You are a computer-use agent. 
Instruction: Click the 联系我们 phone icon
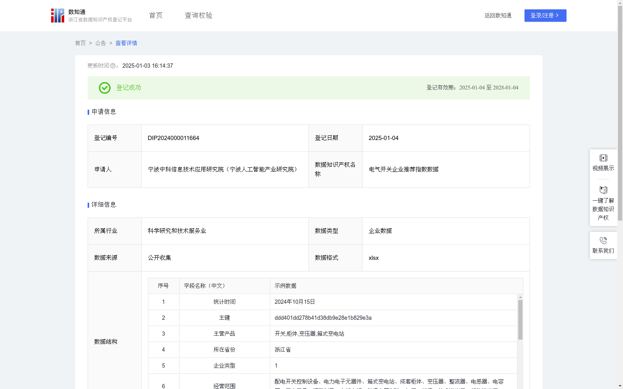tap(603, 240)
